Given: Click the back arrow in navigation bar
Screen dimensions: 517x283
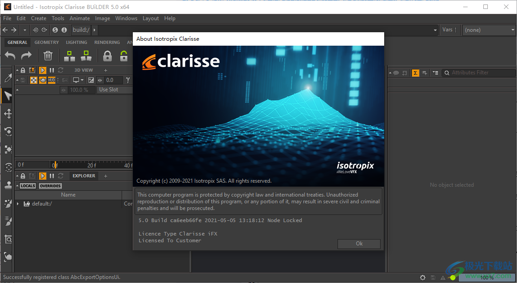Looking at the screenshot, I should (x=5, y=30).
